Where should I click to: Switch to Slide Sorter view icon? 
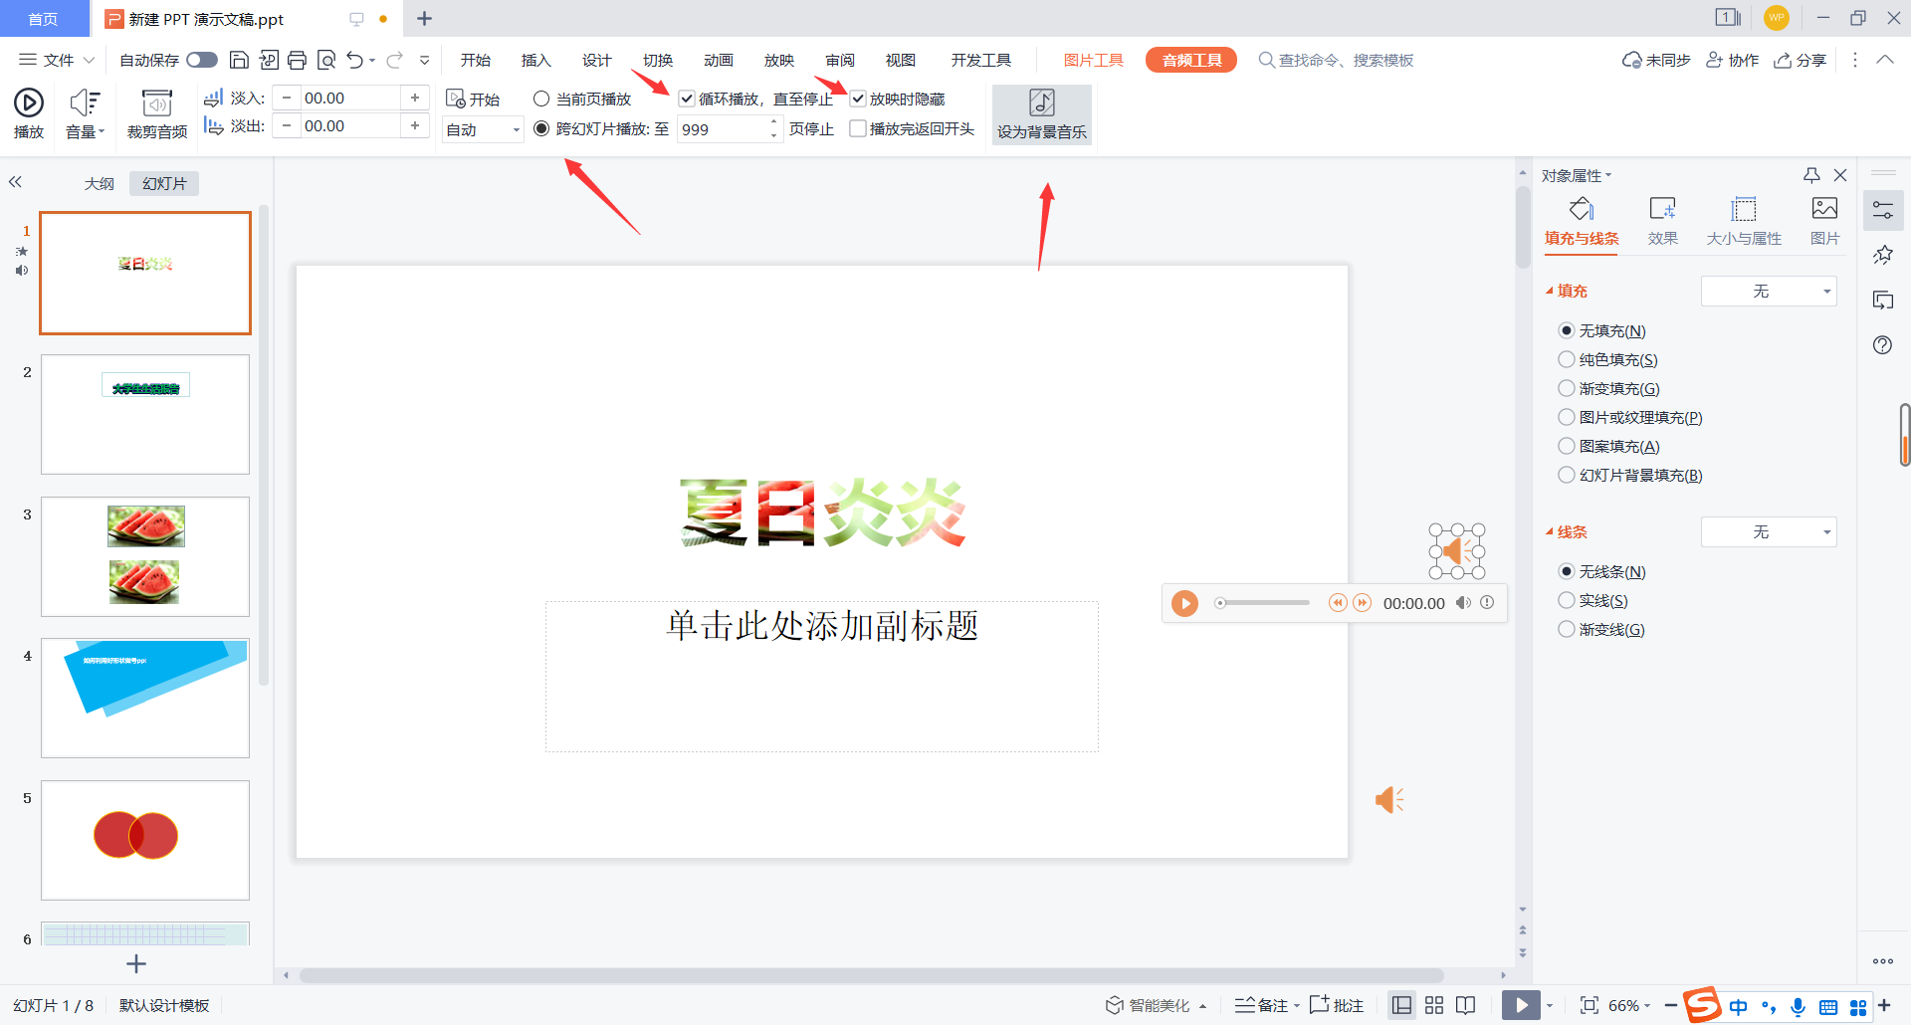[1434, 1005]
